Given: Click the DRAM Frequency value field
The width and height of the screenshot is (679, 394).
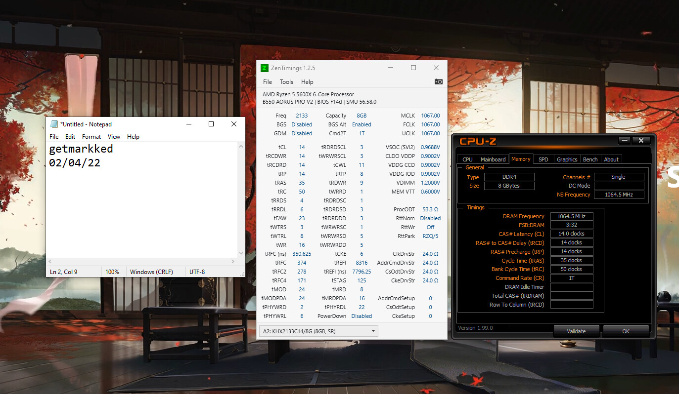Looking at the screenshot, I should coord(571,216).
